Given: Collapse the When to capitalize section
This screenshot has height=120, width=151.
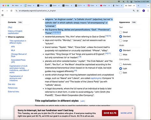Looking at the screenshot, I should point(6,37).
